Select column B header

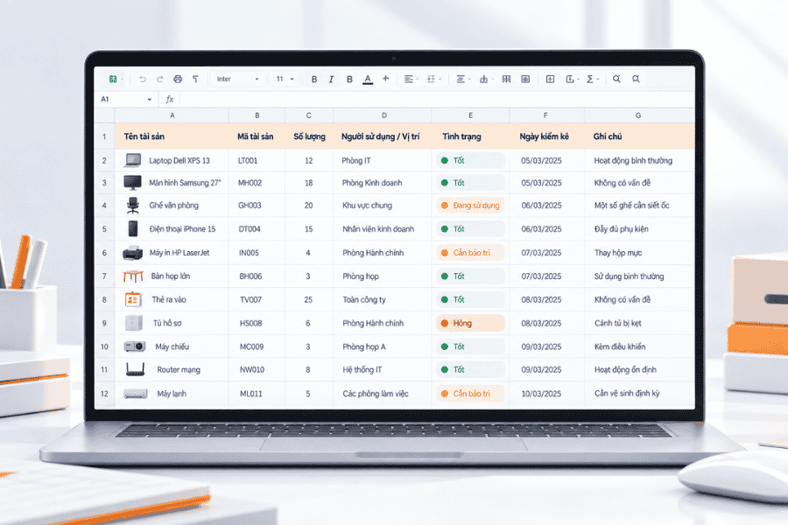click(x=257, y=115)
